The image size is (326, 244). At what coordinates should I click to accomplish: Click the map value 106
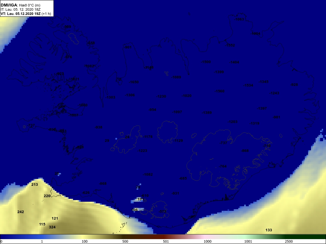coord(135,210)
